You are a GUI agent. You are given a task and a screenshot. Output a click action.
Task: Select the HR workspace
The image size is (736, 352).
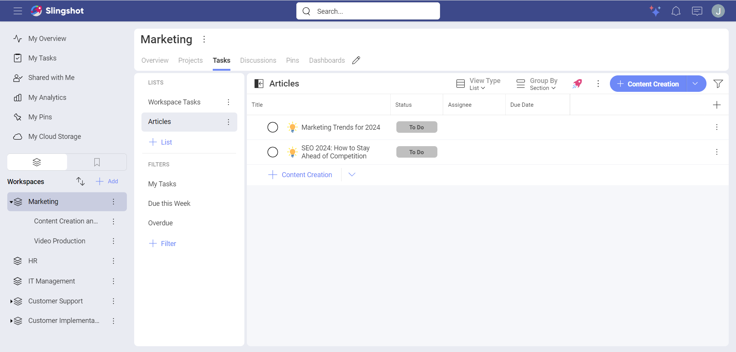[x=33, y=261]
